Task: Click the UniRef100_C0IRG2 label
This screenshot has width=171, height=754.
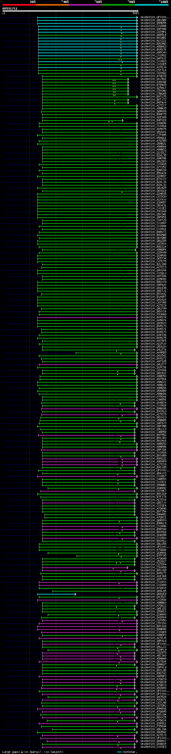Action: 153,56
